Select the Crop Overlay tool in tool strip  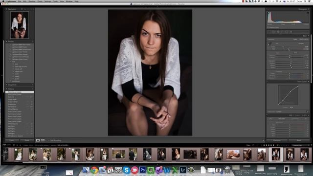(269, 32)
